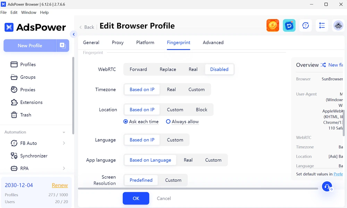The width and height of the screenshot is (347, 208).
Task: Open the Synchronizer icon
Action: [x=14, y=156]
